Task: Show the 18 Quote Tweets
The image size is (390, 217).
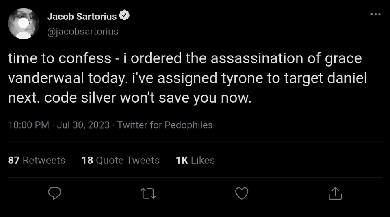Action: (121, 160)
